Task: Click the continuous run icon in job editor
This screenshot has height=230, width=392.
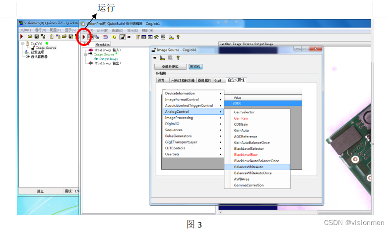Action: [90, 37]
